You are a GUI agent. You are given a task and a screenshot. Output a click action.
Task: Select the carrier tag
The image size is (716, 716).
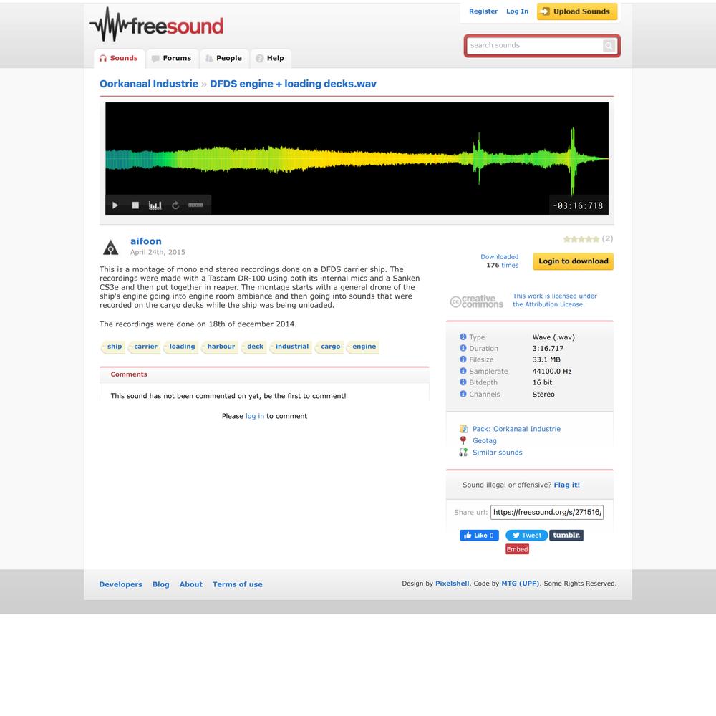(145, 347)
